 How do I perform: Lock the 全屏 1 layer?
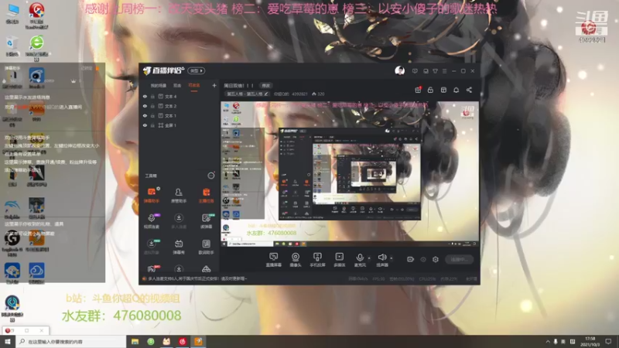(152, 125)
